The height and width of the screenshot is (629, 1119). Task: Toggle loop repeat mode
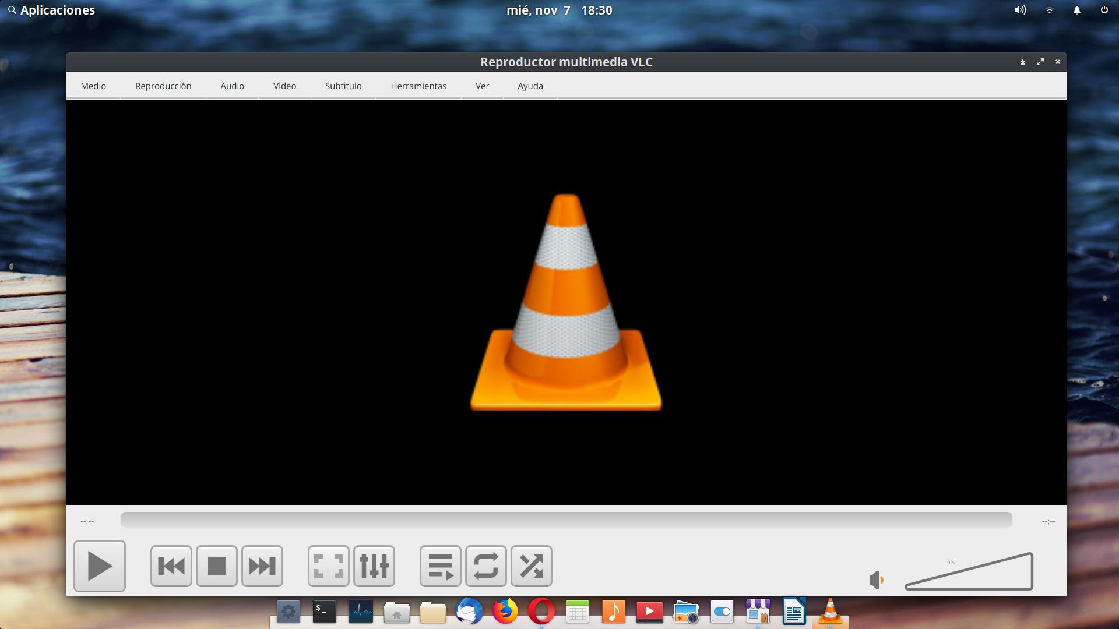(486, 566)
